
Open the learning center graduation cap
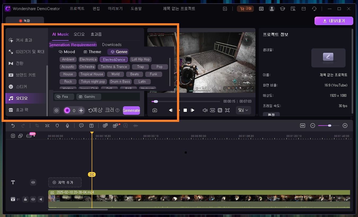282,9
